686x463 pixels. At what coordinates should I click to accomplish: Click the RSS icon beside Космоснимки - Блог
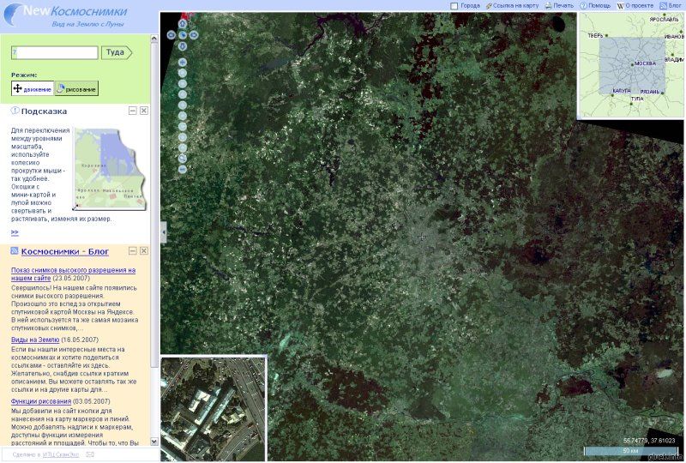click(15, 251)
